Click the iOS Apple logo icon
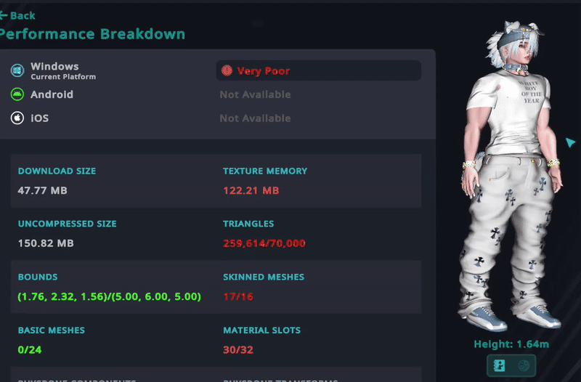This screenshot has height=382, width=581. coord(17,118)
